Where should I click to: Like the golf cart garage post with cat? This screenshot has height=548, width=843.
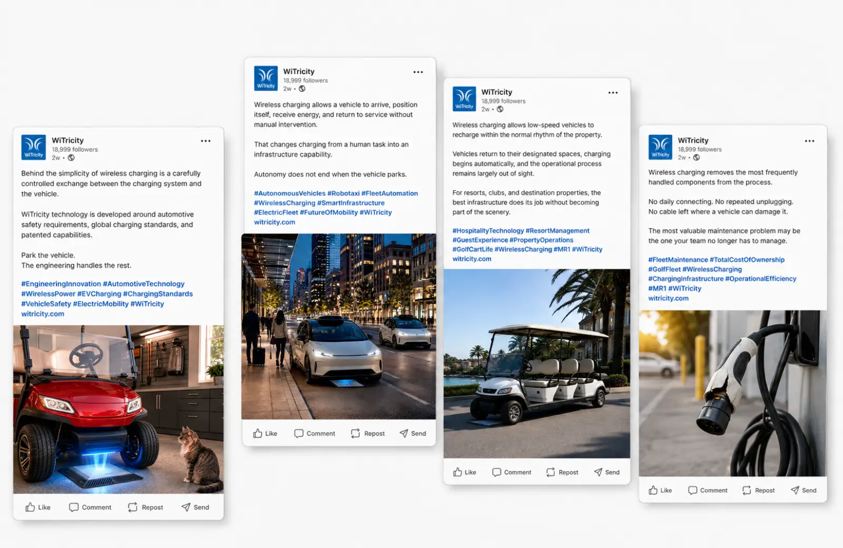pyautogui.click(x=38, y=507)
